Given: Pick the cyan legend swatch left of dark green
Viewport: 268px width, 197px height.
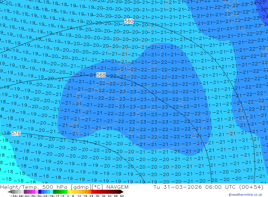Looking at the screenshot, I should [x=51, y=192].
